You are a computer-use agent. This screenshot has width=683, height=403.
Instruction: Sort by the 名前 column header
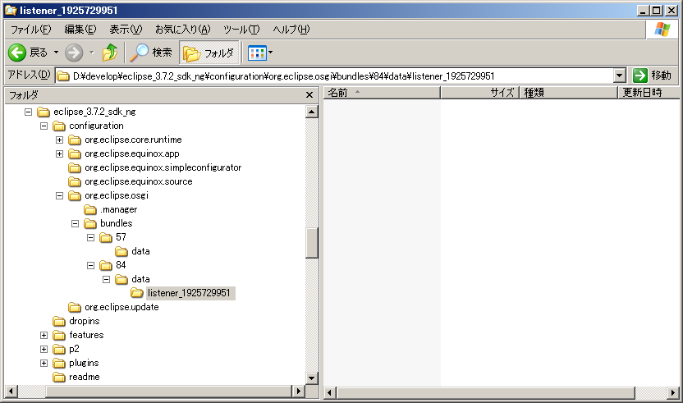(382, 93)
